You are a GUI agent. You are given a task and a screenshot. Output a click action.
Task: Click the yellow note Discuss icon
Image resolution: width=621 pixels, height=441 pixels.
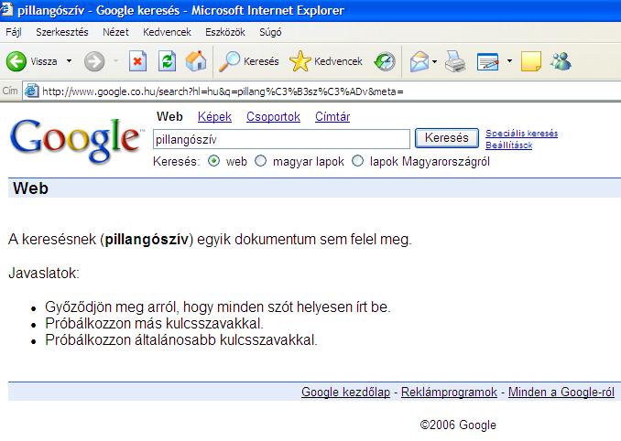[x=530, y=61]
